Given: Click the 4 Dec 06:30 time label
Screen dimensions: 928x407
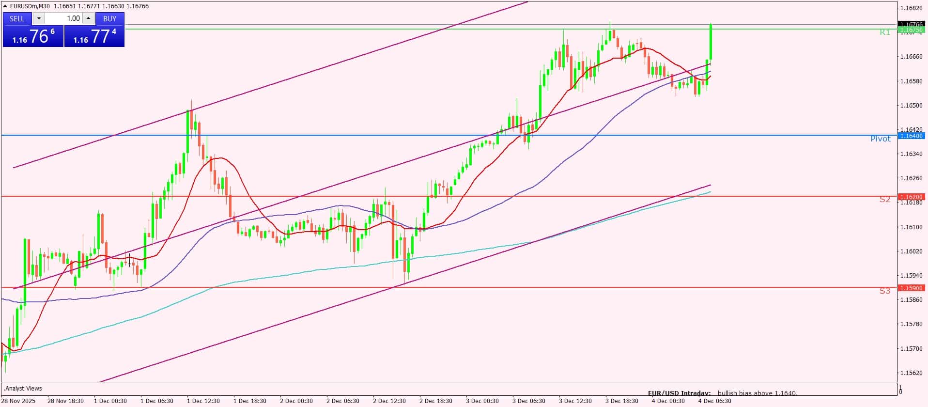Looking at the screenshot, I should coord(715,401).
